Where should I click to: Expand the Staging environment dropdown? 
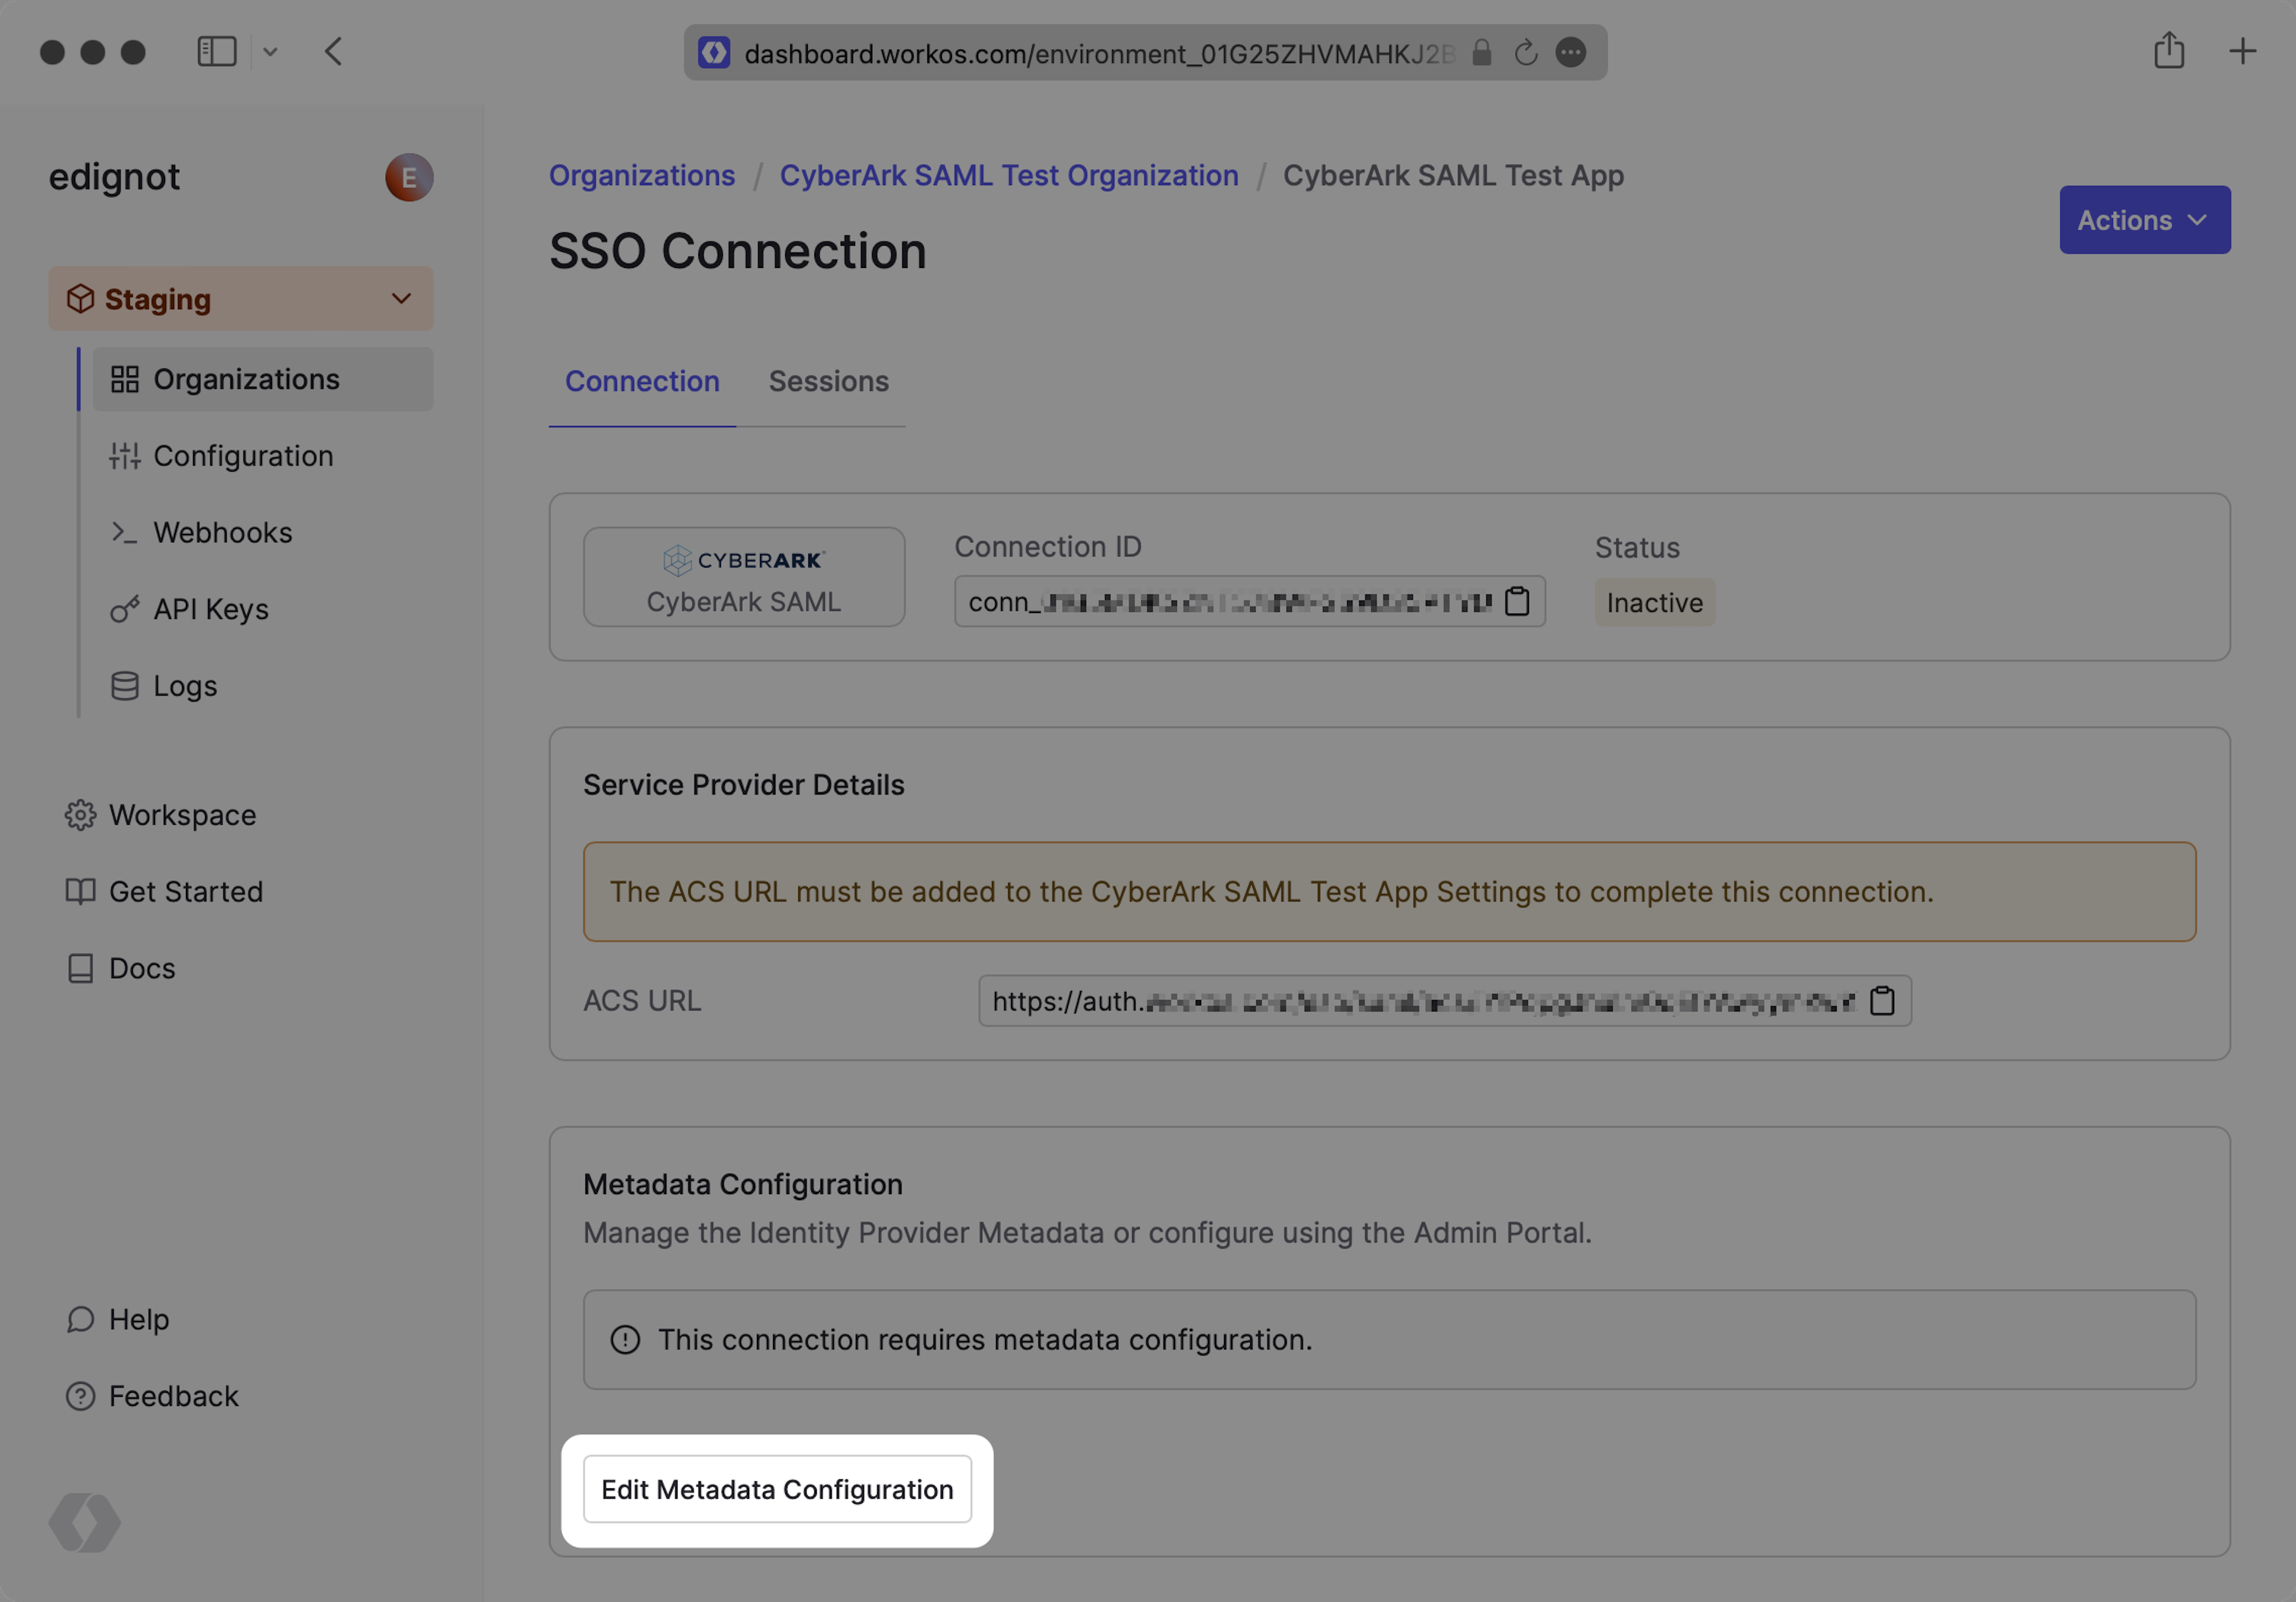[241, 299]
